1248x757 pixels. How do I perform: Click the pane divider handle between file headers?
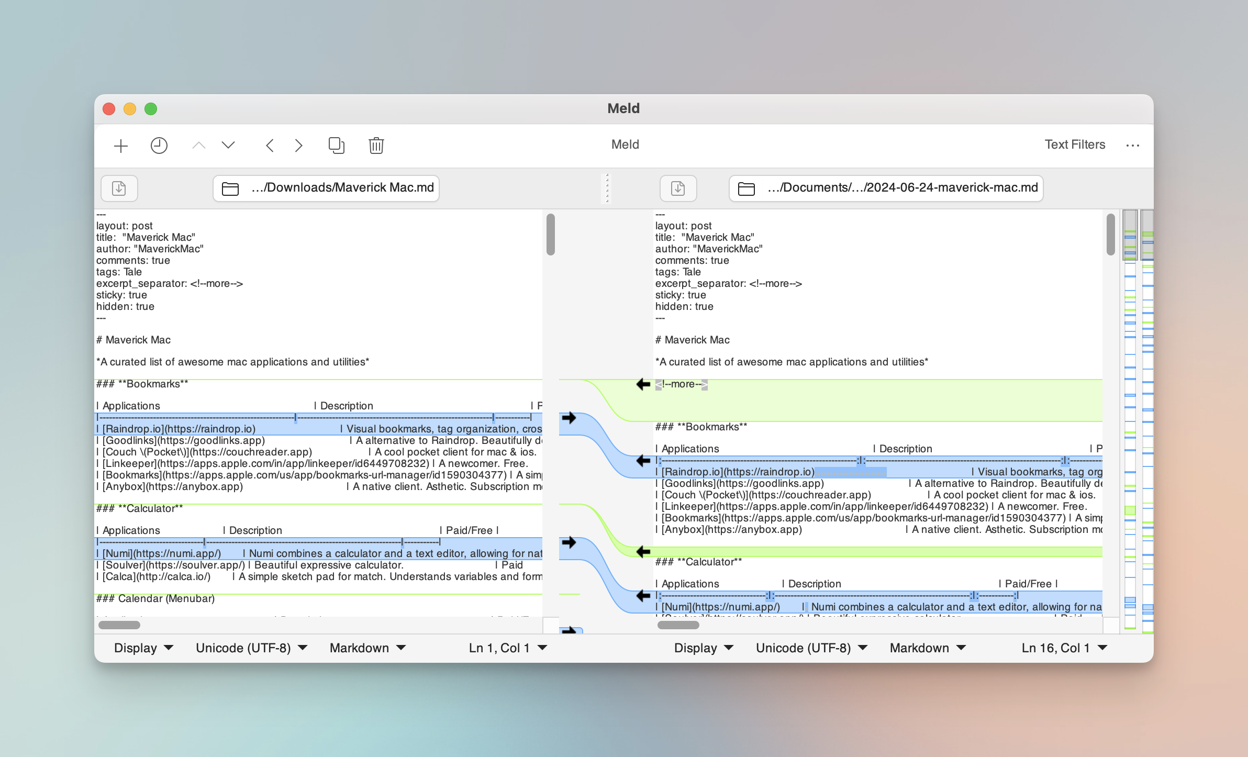(x=607, y=188)
